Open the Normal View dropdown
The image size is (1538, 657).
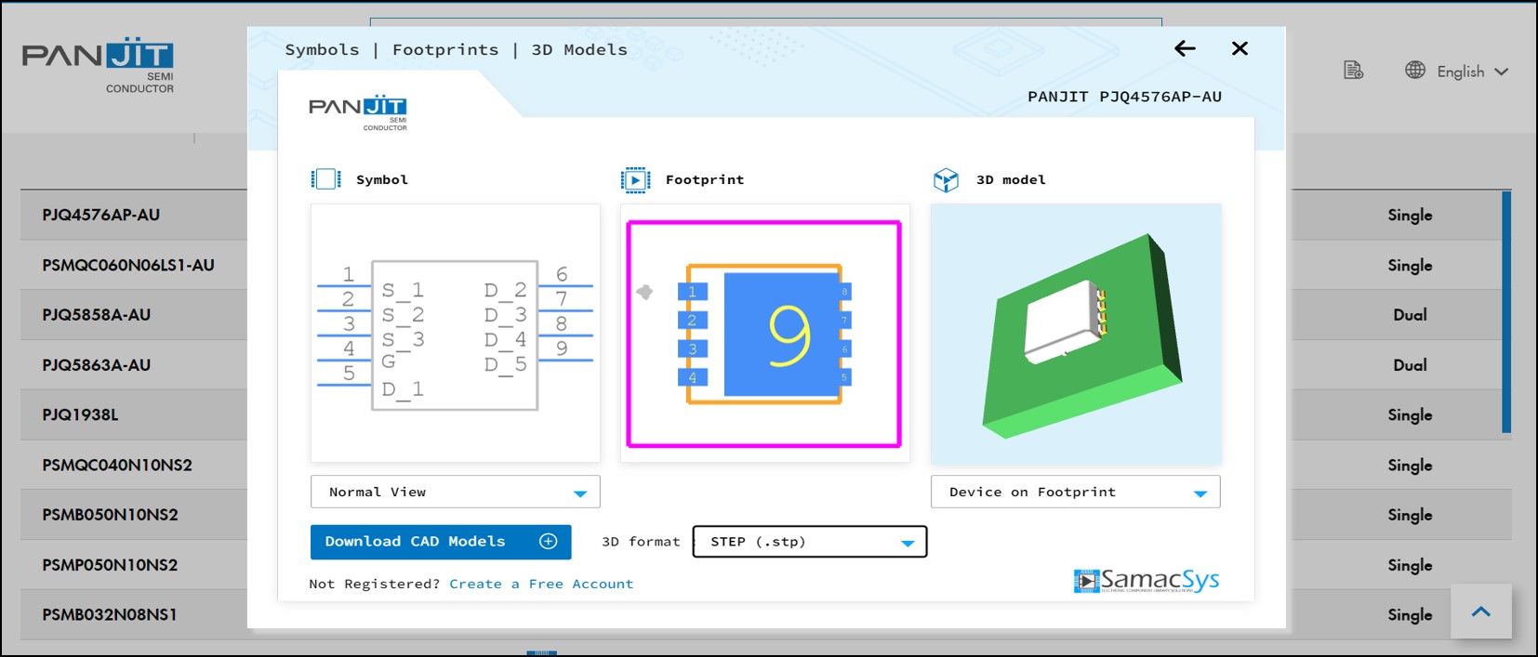(456, 492)
